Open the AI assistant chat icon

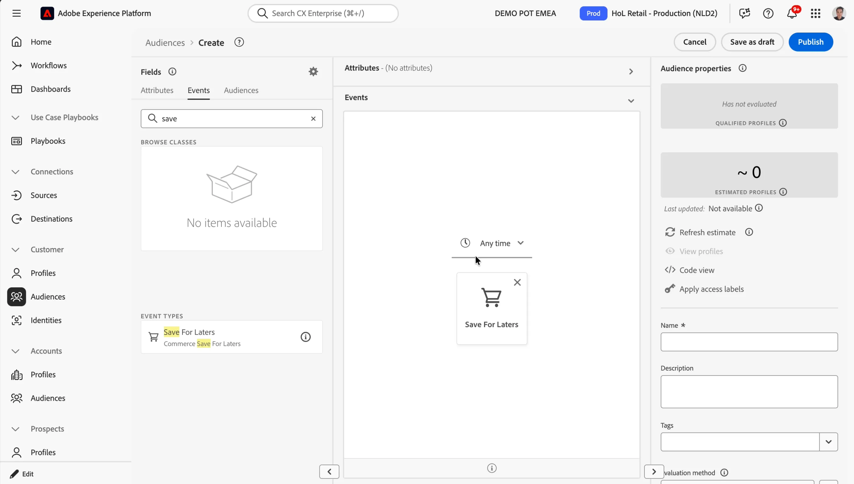pyautogui.click(x=744, y=13)
